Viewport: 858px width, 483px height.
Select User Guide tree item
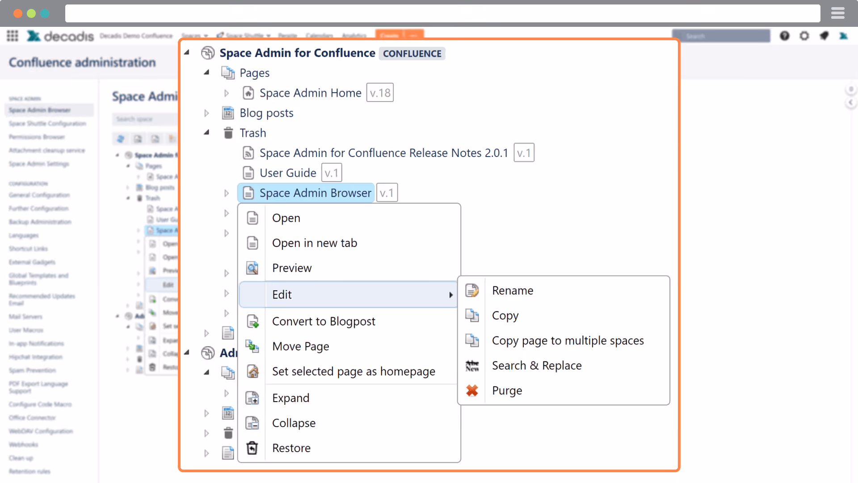pos(288,173)
